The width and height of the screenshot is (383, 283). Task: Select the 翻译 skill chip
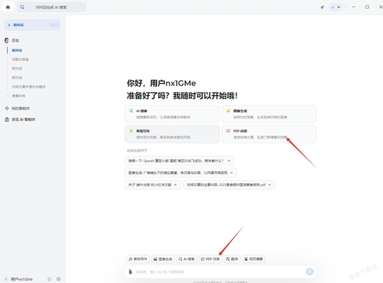pyautogui.click(x=232, y=259)
